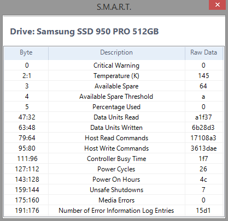Select the Available Spare description cell
228x221 pixels.
pos(116,86)
